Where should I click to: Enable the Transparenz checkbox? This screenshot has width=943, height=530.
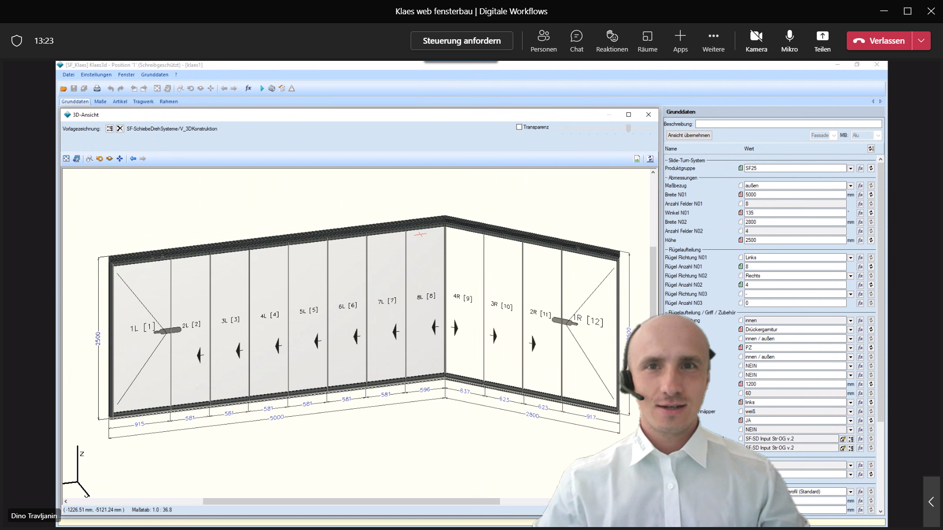point(519,127)
